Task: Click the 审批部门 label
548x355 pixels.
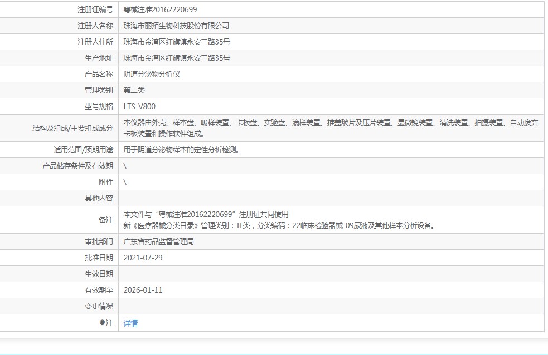Action: (99, 241)
